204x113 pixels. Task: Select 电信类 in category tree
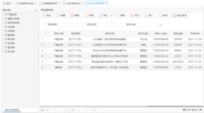point(11,43)
